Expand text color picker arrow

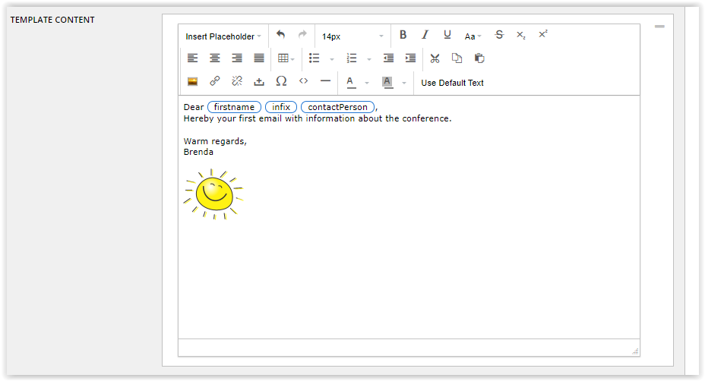tap(367, 83)
